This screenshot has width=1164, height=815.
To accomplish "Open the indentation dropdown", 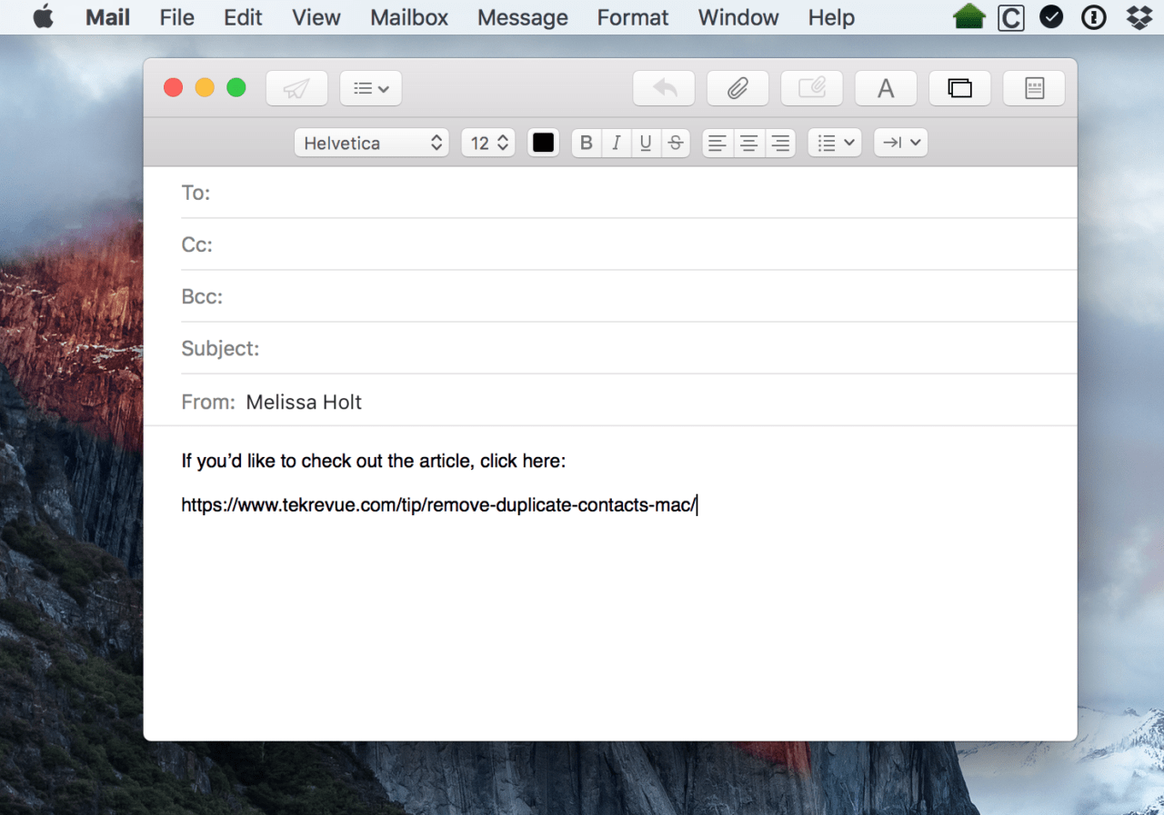I will point(901,143).
